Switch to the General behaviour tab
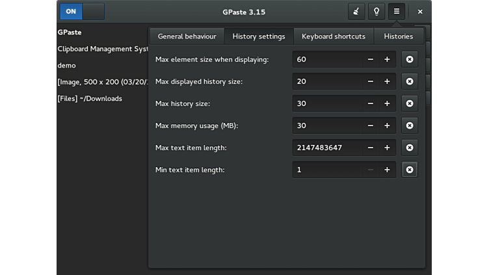 [x=187, y=36]
